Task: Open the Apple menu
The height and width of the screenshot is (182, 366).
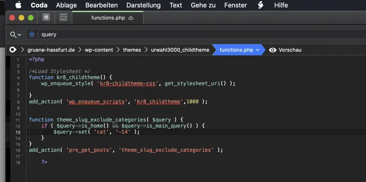Action: (x=18, y=5)
